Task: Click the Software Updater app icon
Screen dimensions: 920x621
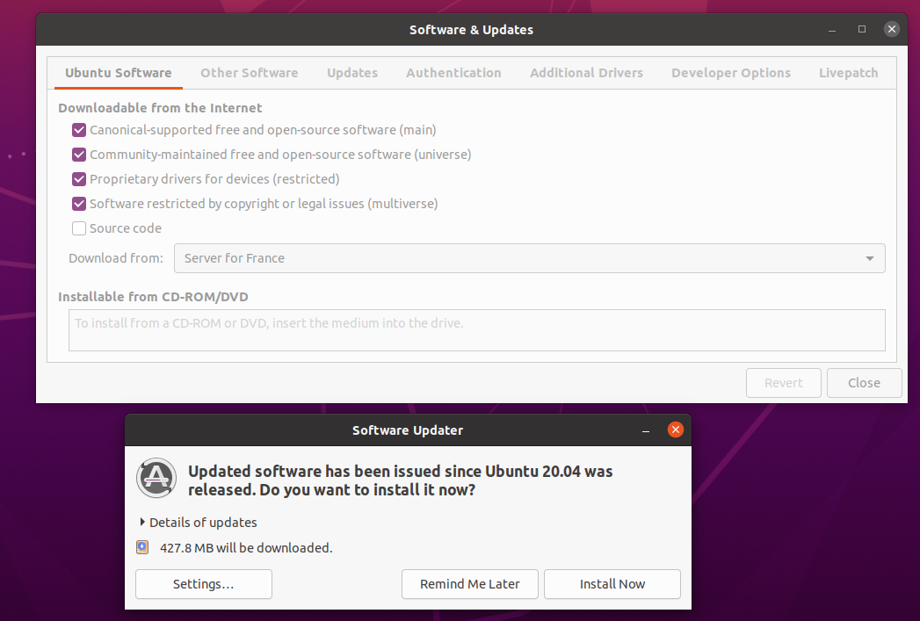Action: click(x=156, y=478)
